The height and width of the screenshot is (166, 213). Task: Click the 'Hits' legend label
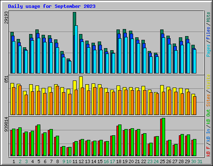coord(208,17)
